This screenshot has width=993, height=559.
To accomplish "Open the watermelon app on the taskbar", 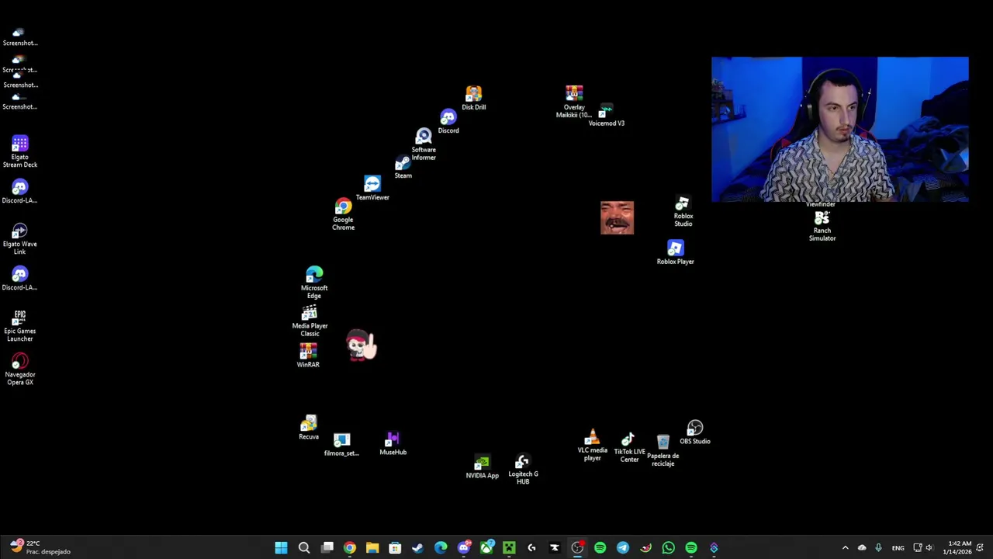I will (645, 548).
